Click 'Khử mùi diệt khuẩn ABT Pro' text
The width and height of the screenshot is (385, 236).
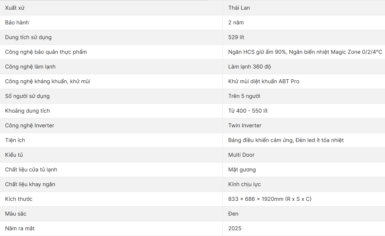[263, 81]
